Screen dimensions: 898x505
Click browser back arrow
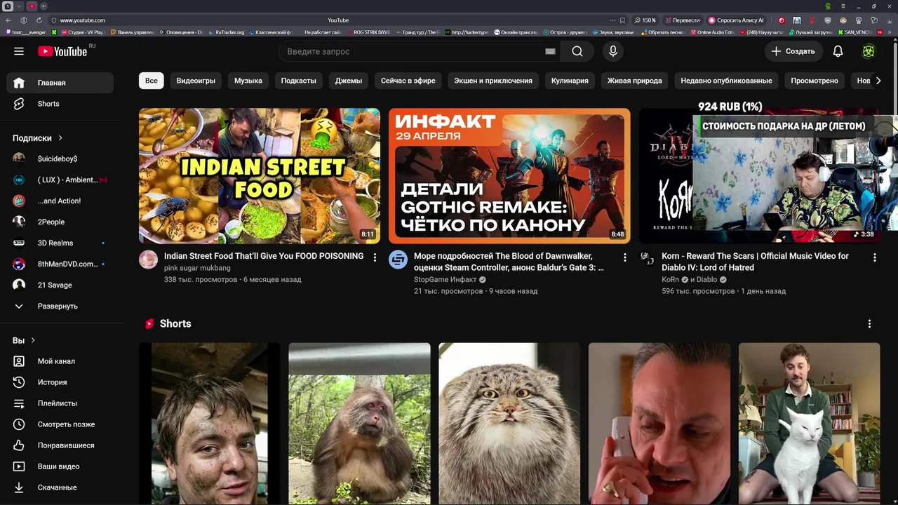tap(8, 20)
